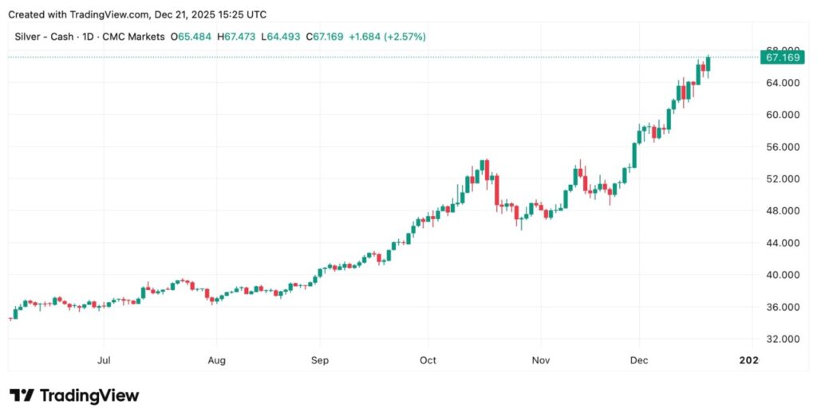Select the Silver - Cash symbol title
Screen dimensions: 817x420
pos(44,37)
